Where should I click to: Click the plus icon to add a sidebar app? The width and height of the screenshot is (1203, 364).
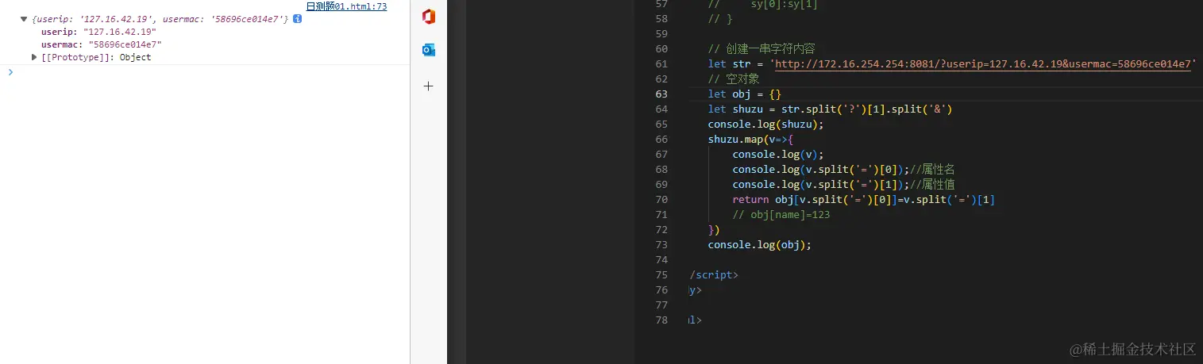pos(429,86)
